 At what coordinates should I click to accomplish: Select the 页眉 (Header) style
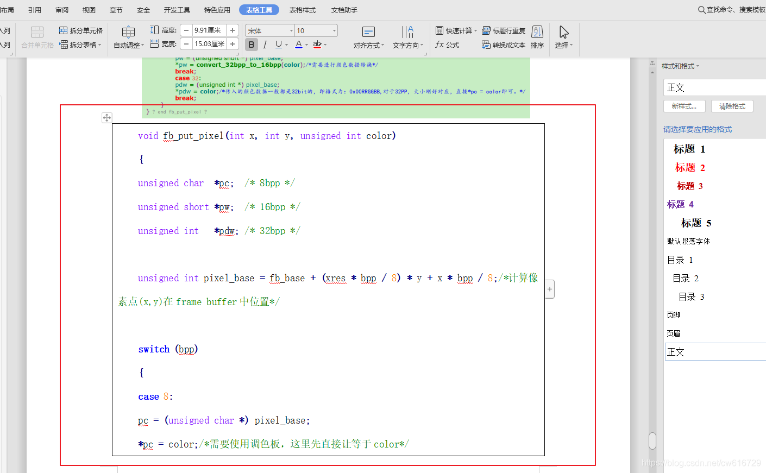click(x=674, y=333)
